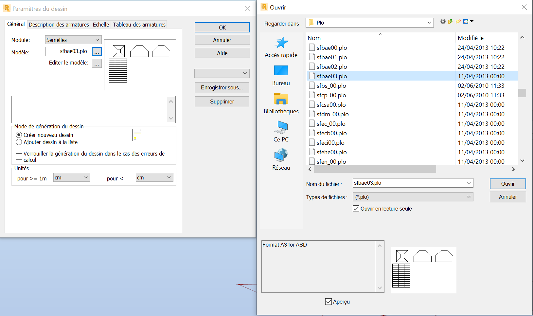533x316 pixels.
Task: Click the Supprimer button
Action: click(222, 102)
